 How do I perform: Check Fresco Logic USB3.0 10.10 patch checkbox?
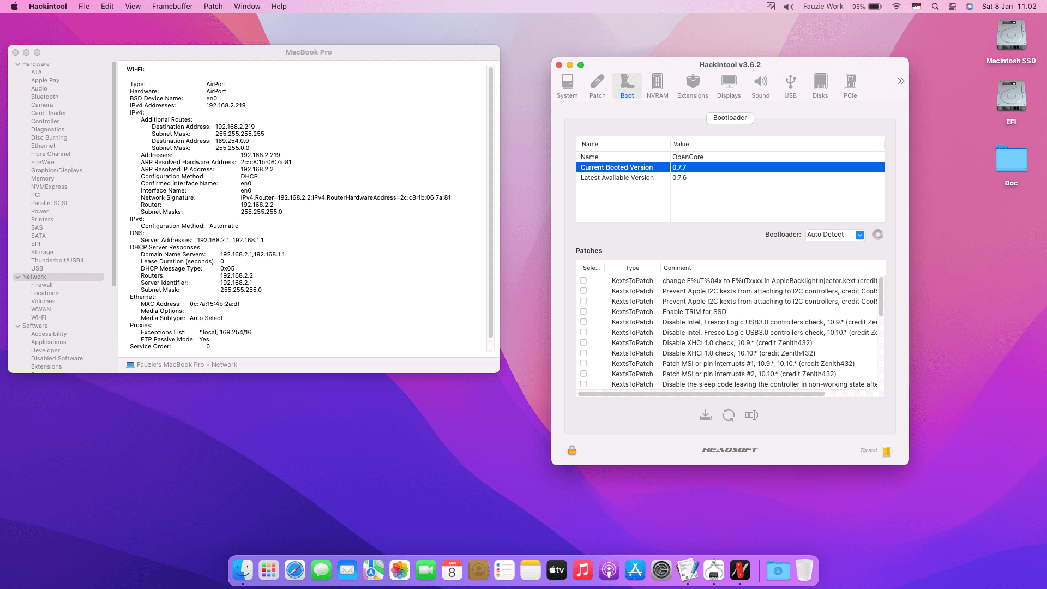click(583, 332)
